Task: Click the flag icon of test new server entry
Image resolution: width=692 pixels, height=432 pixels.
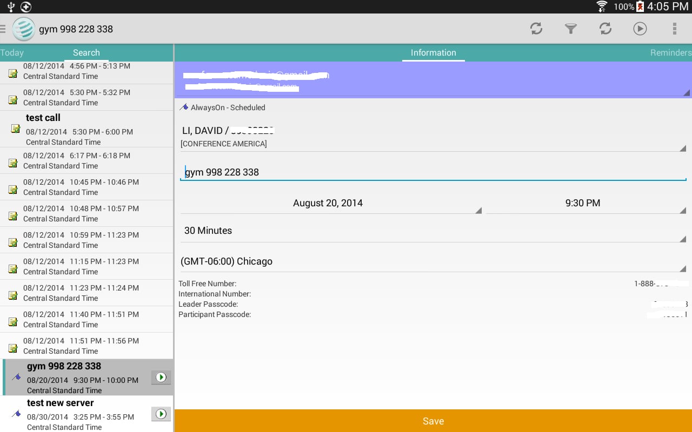Action: coord(16,414)
